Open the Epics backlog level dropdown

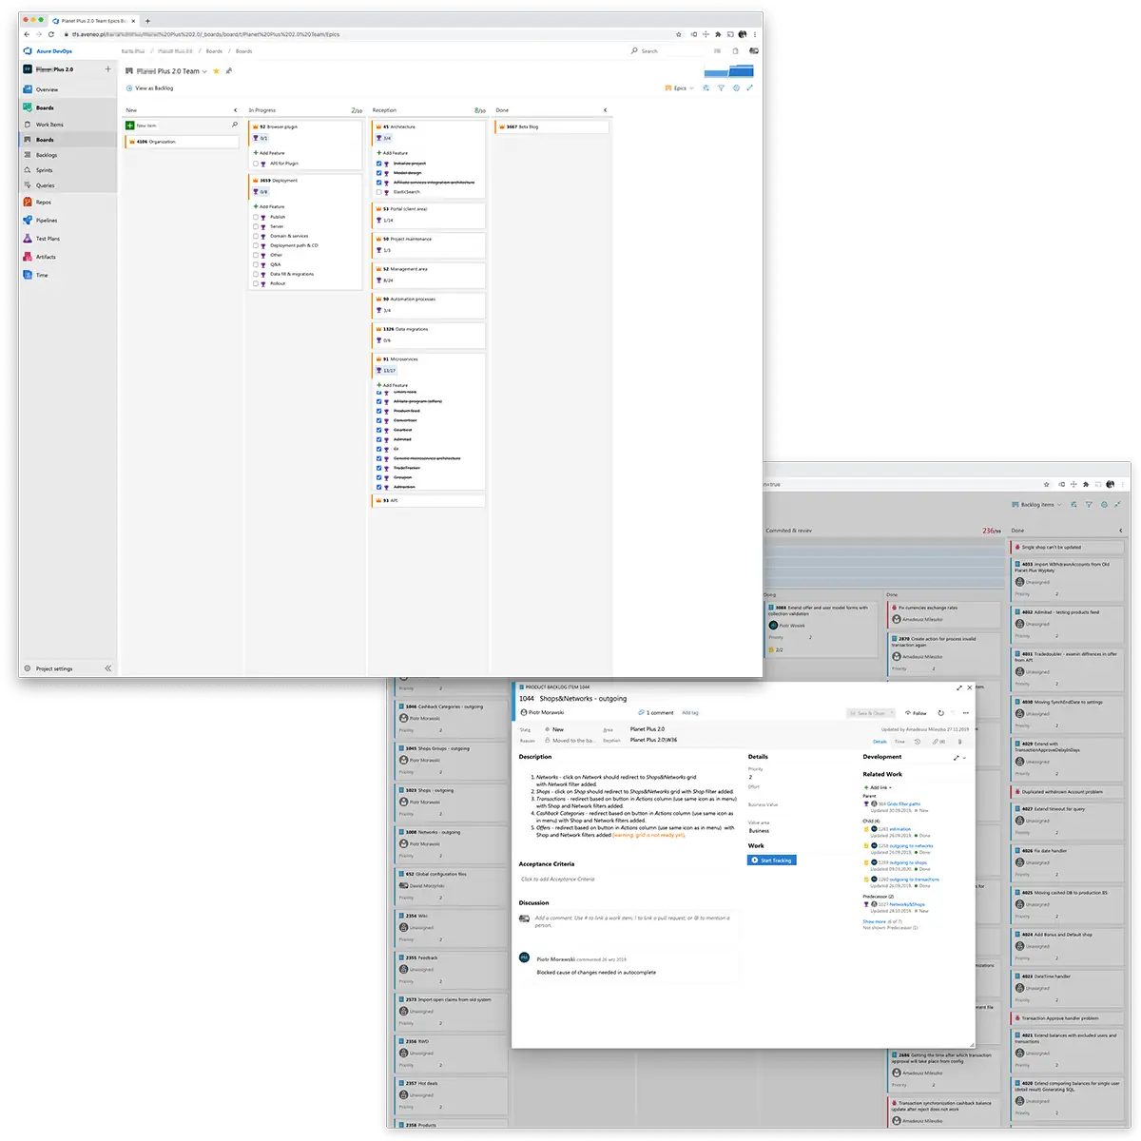(x=680, y=88)
